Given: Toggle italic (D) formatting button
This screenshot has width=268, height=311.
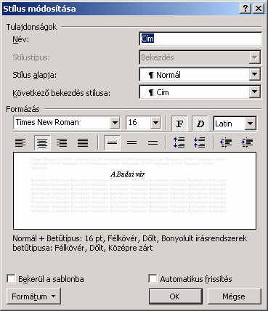Looking at the screenshot, I should tap(200, 124).
